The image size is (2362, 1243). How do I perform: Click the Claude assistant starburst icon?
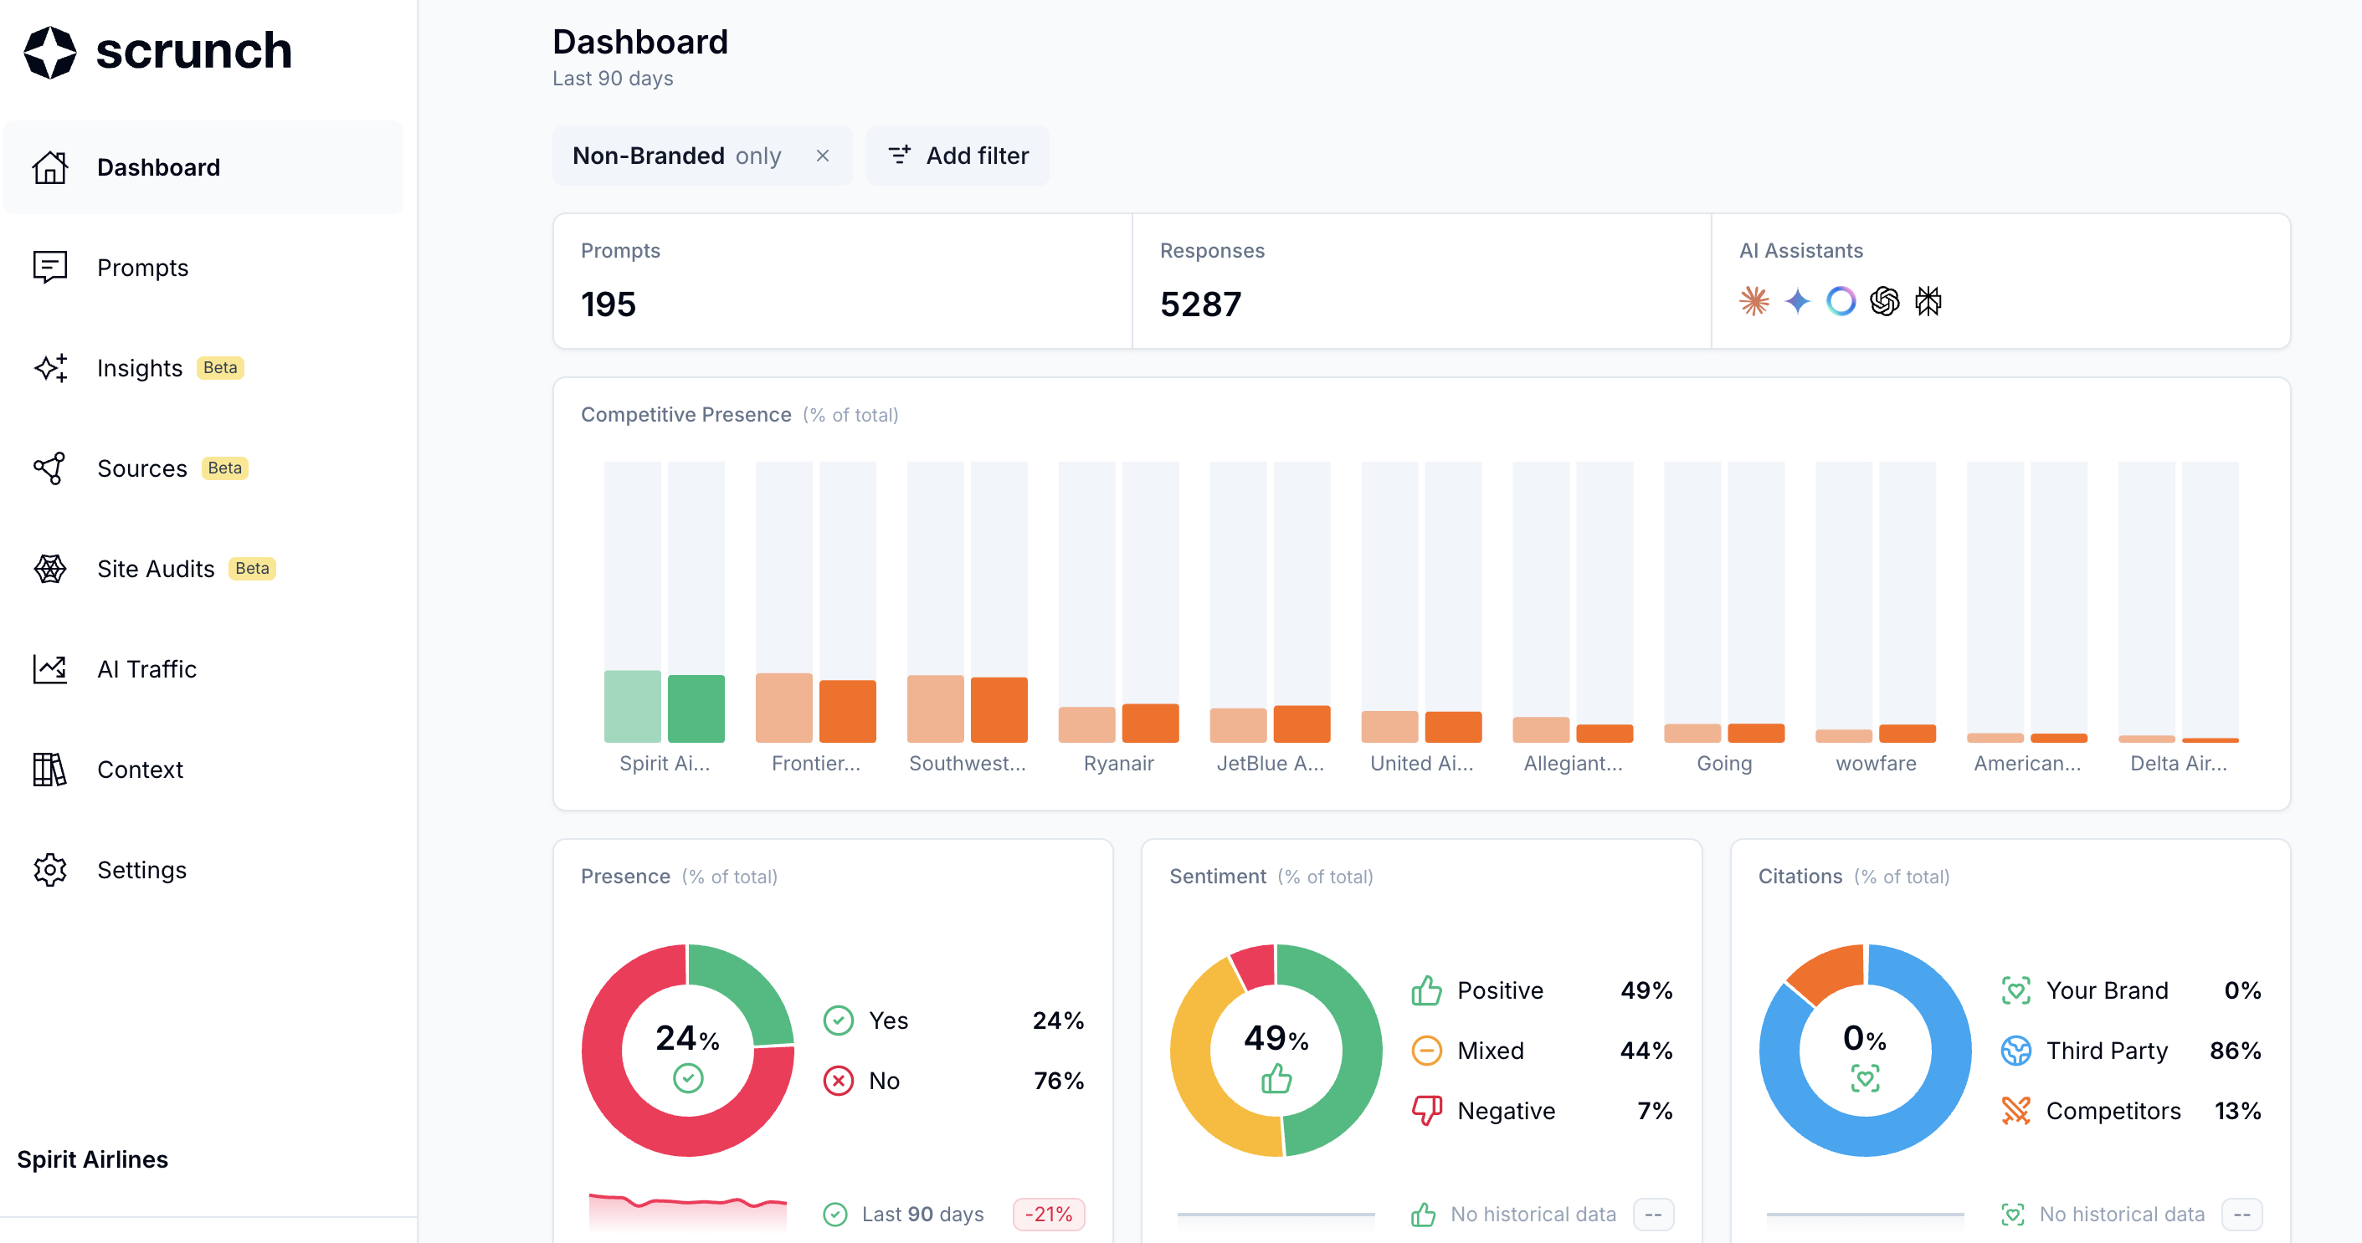(x=1754, y=302)
